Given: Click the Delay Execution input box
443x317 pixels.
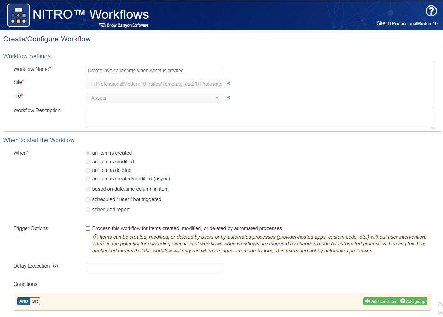Looking at the screenshot, I should 154,267.
